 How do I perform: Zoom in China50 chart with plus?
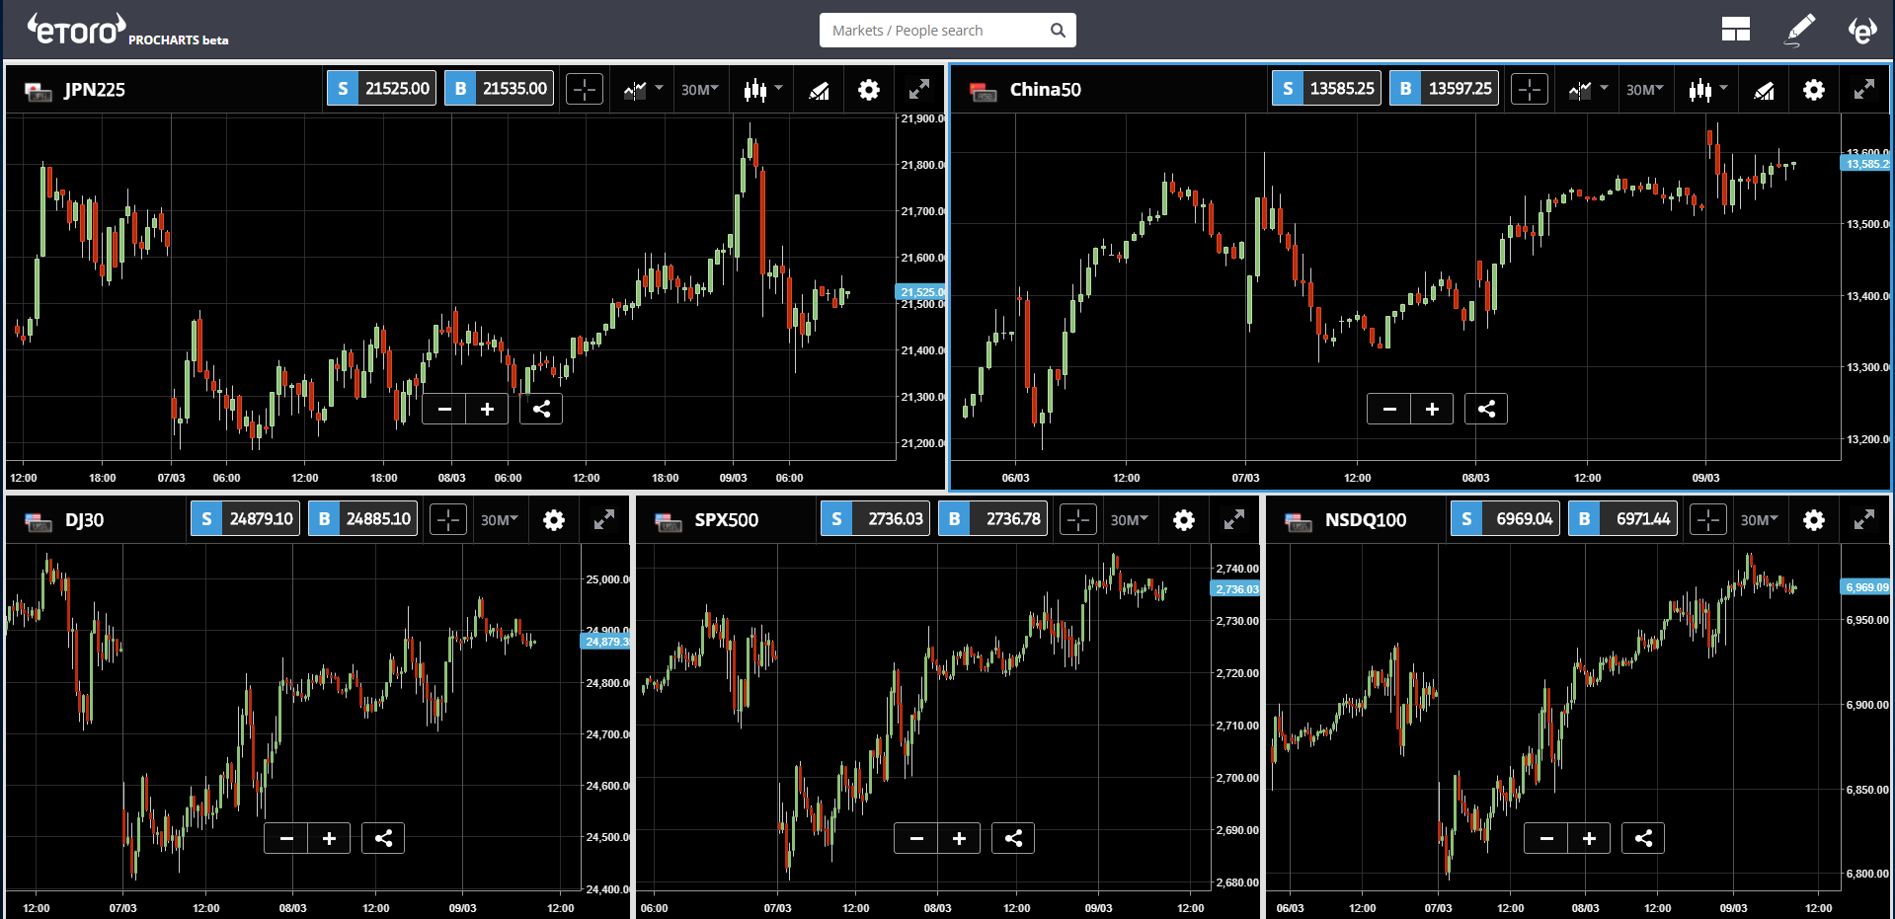click(x=1432, y=409)
